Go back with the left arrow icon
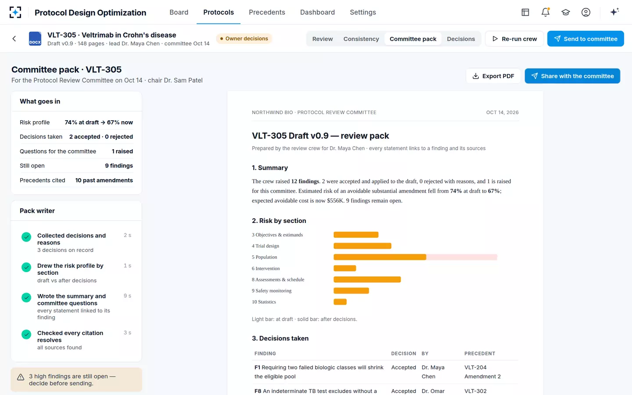The image size is (632, 395). [x=14, y=39]
